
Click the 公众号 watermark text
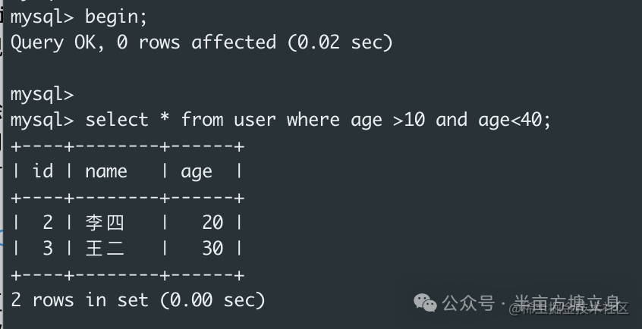coord(467,303)
